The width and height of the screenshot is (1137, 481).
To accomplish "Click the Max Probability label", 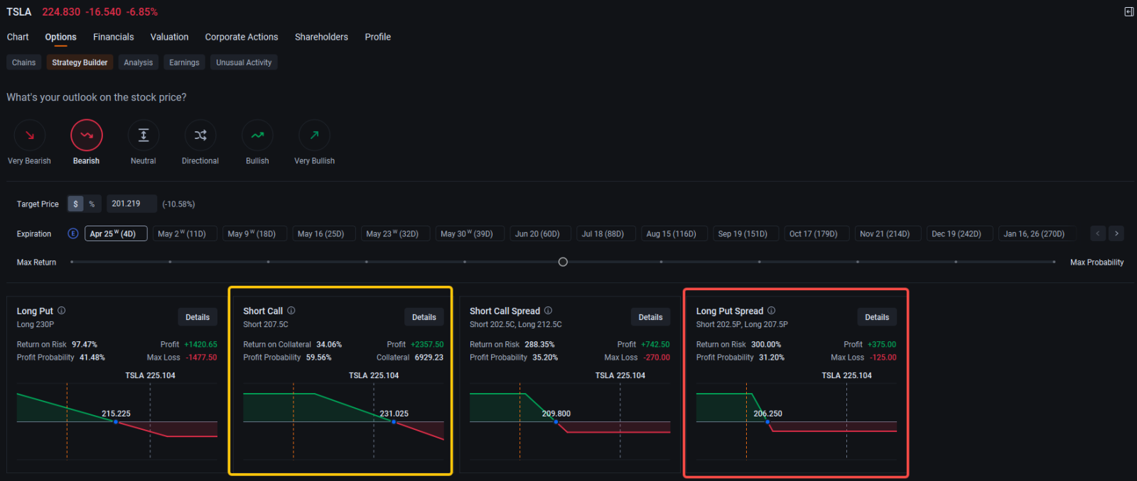I will click(x=1097, y=262).
